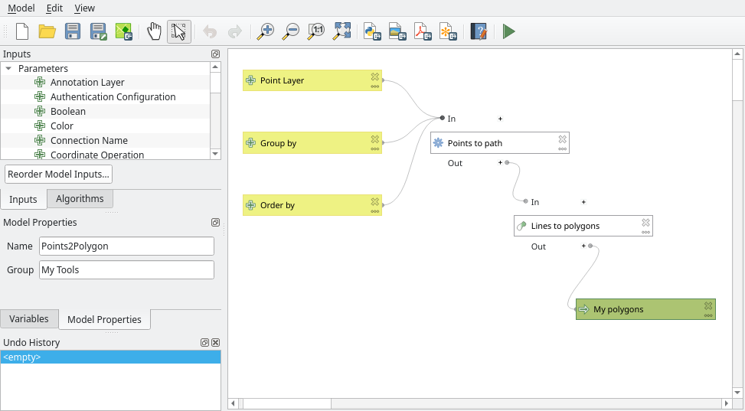The image size is (745, 411).
Task: Export model as PDF
Action: [422, 31]
